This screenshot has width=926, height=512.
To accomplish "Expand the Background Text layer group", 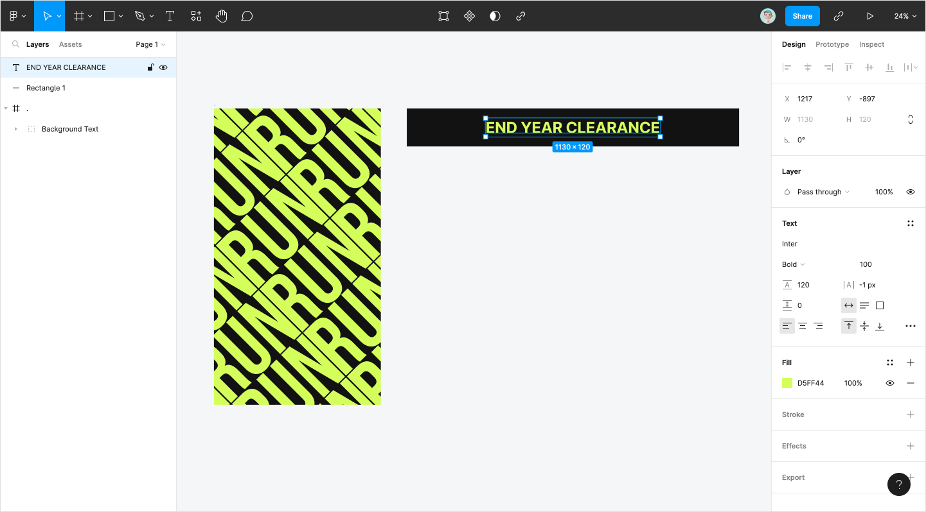I will [15, 129].
